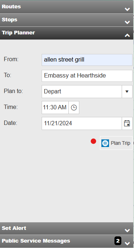Open the Stops section header
134x248 pixels.
[x=67, y=20]
